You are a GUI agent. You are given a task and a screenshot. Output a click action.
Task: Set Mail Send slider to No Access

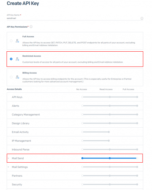point(82,158)
